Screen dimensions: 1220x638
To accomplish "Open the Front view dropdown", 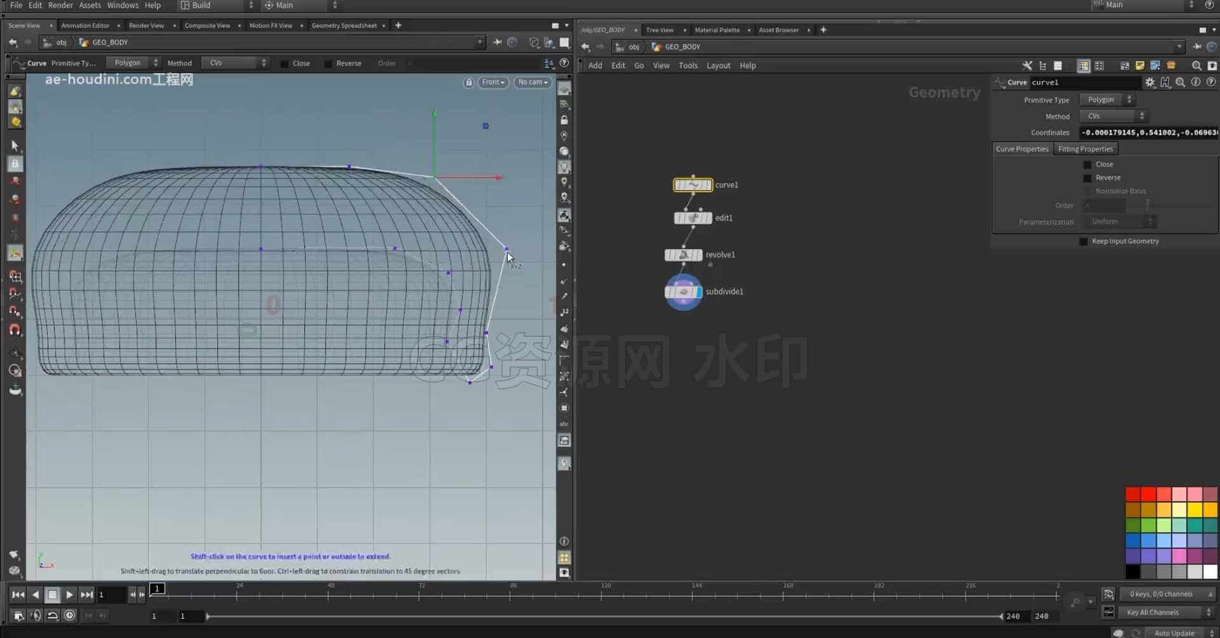I will (x=493, y=83).
